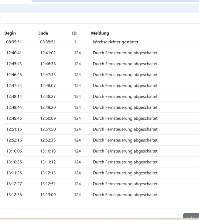Click begin time 08:35:51
Viewport: 199px width, 220px height.
click(14, 42)
